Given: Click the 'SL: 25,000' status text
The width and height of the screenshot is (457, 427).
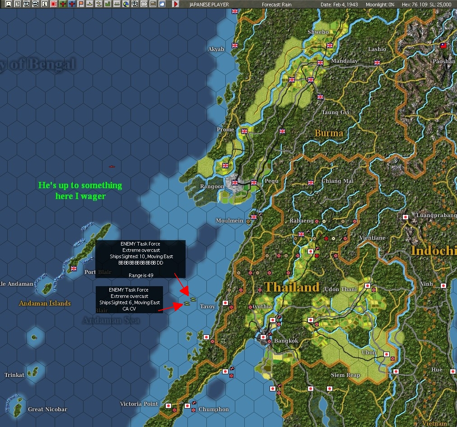Looking at the screenshot, I should 440,5.
